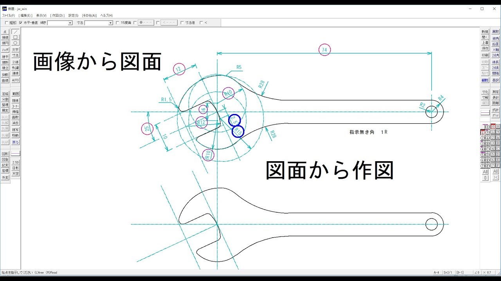Image resolution: width=501 pixels, height=281 pixels.
Task: Toggle the final '<' checkbox
Action: point(201,23)
